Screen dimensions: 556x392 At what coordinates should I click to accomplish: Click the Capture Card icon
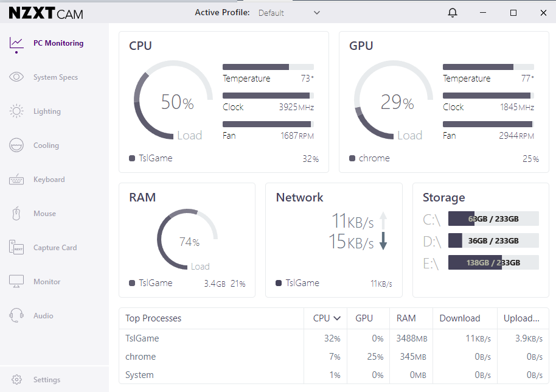pos(16,247)
